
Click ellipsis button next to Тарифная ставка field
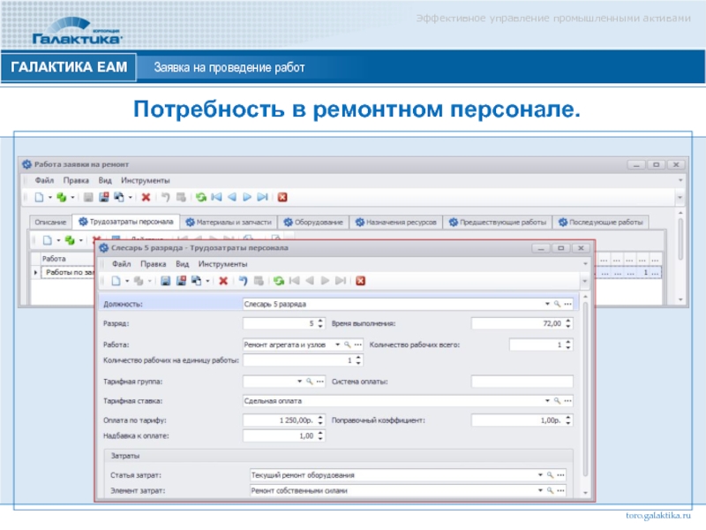[x=568, y=400]
